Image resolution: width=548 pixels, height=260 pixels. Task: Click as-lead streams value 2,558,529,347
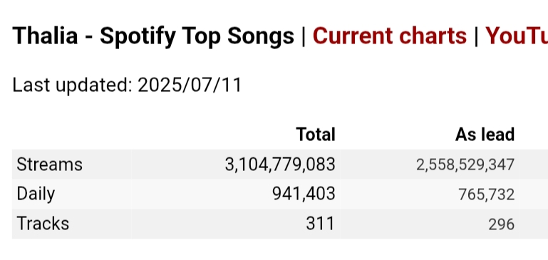tap(465, 165)
